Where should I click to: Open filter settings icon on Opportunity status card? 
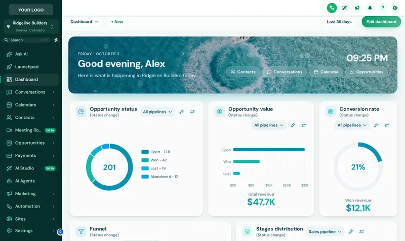click(192, 112)
